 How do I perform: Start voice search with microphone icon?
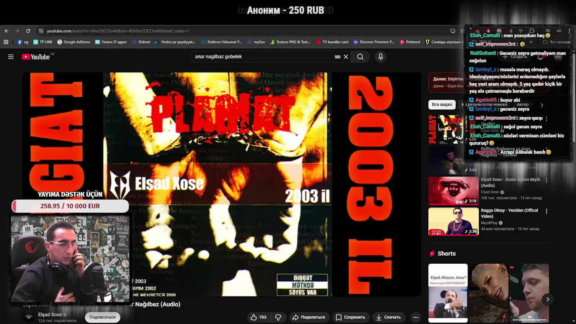click(x=381, y=57)
